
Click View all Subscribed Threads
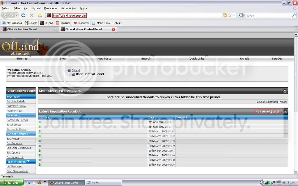(x=272, y=102)
